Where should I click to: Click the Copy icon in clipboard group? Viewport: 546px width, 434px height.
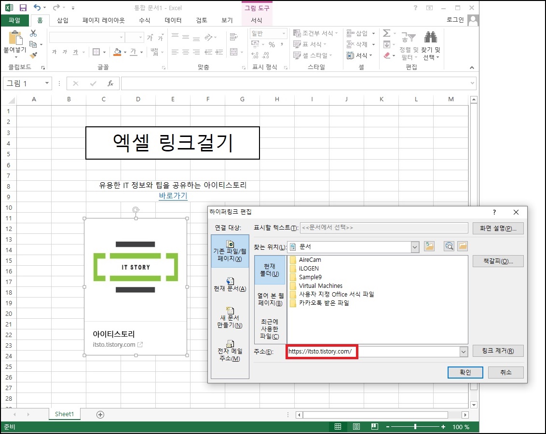tap(33, 44)
